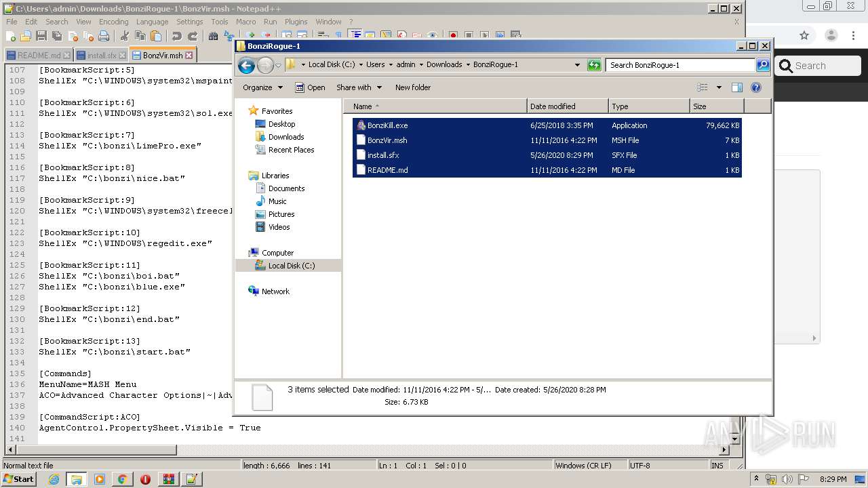Close the README.md tab with its X

click(x=67, y=56)
